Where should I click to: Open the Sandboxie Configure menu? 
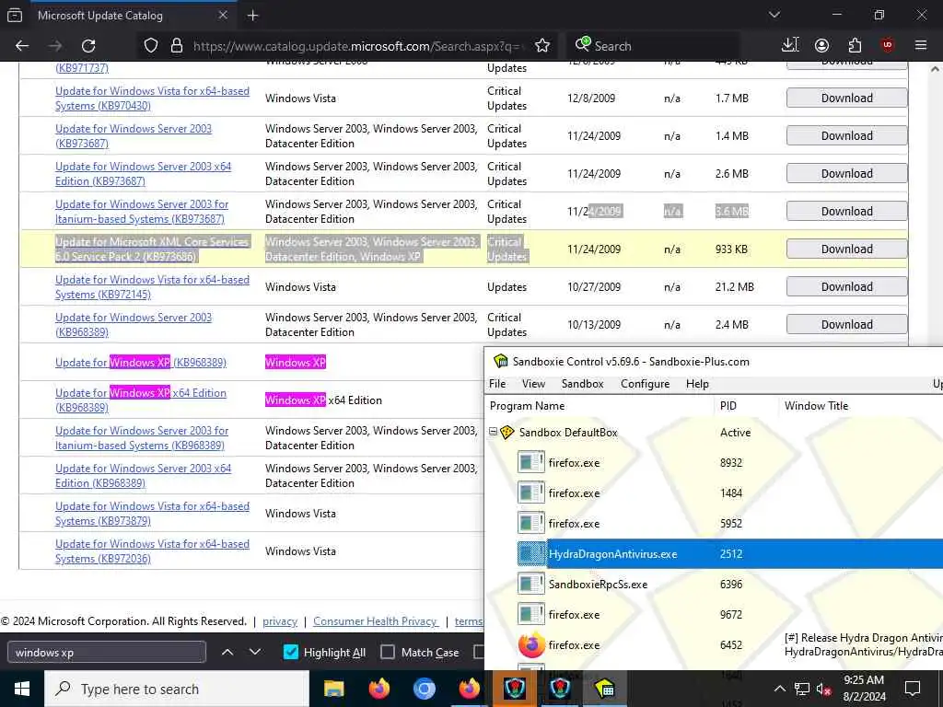(645, 384)
